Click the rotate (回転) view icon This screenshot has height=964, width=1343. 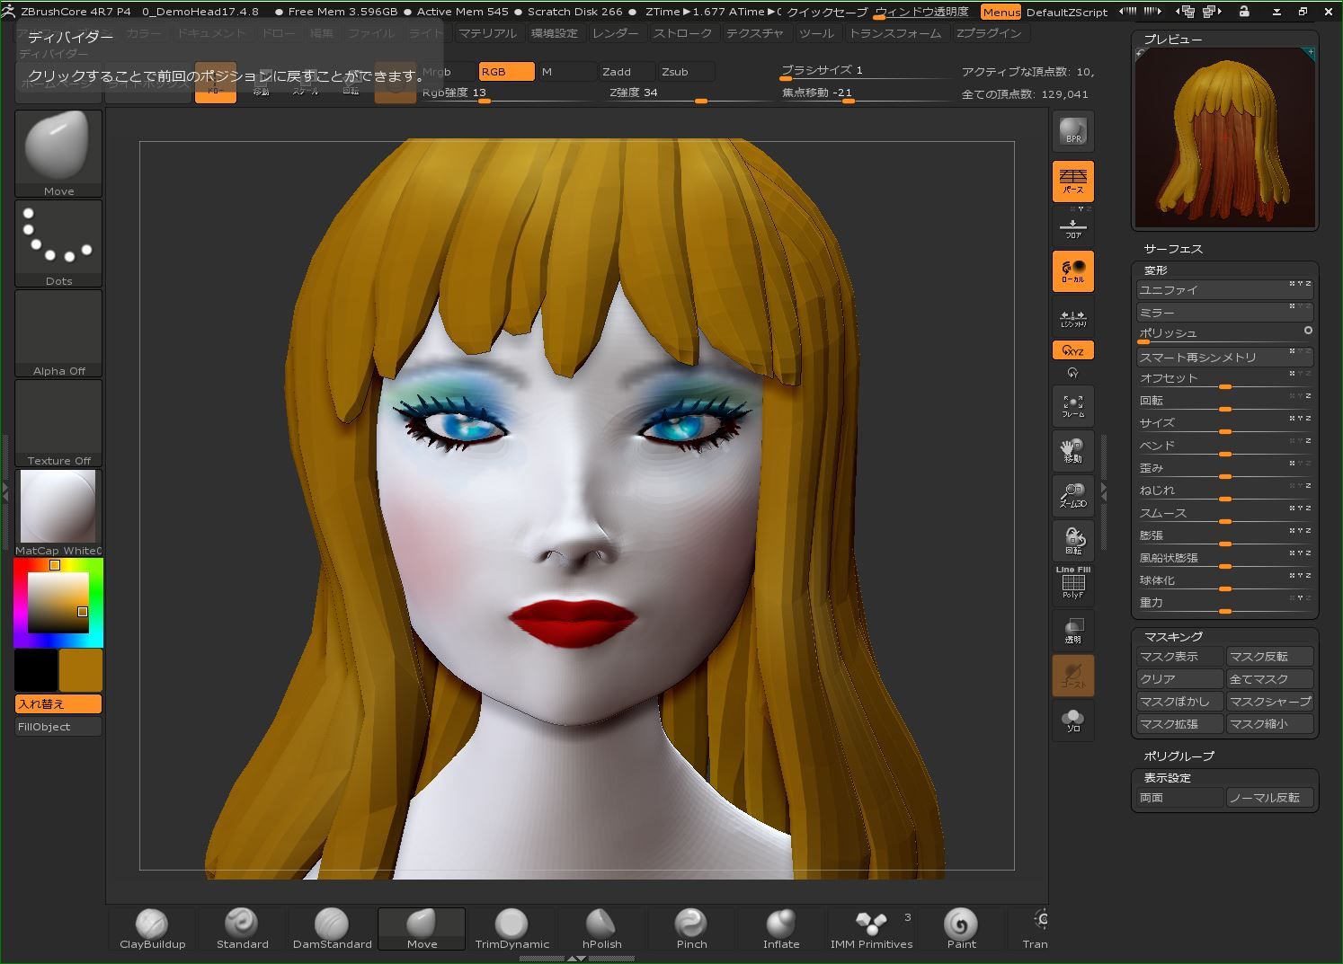tap(1072, 541)
